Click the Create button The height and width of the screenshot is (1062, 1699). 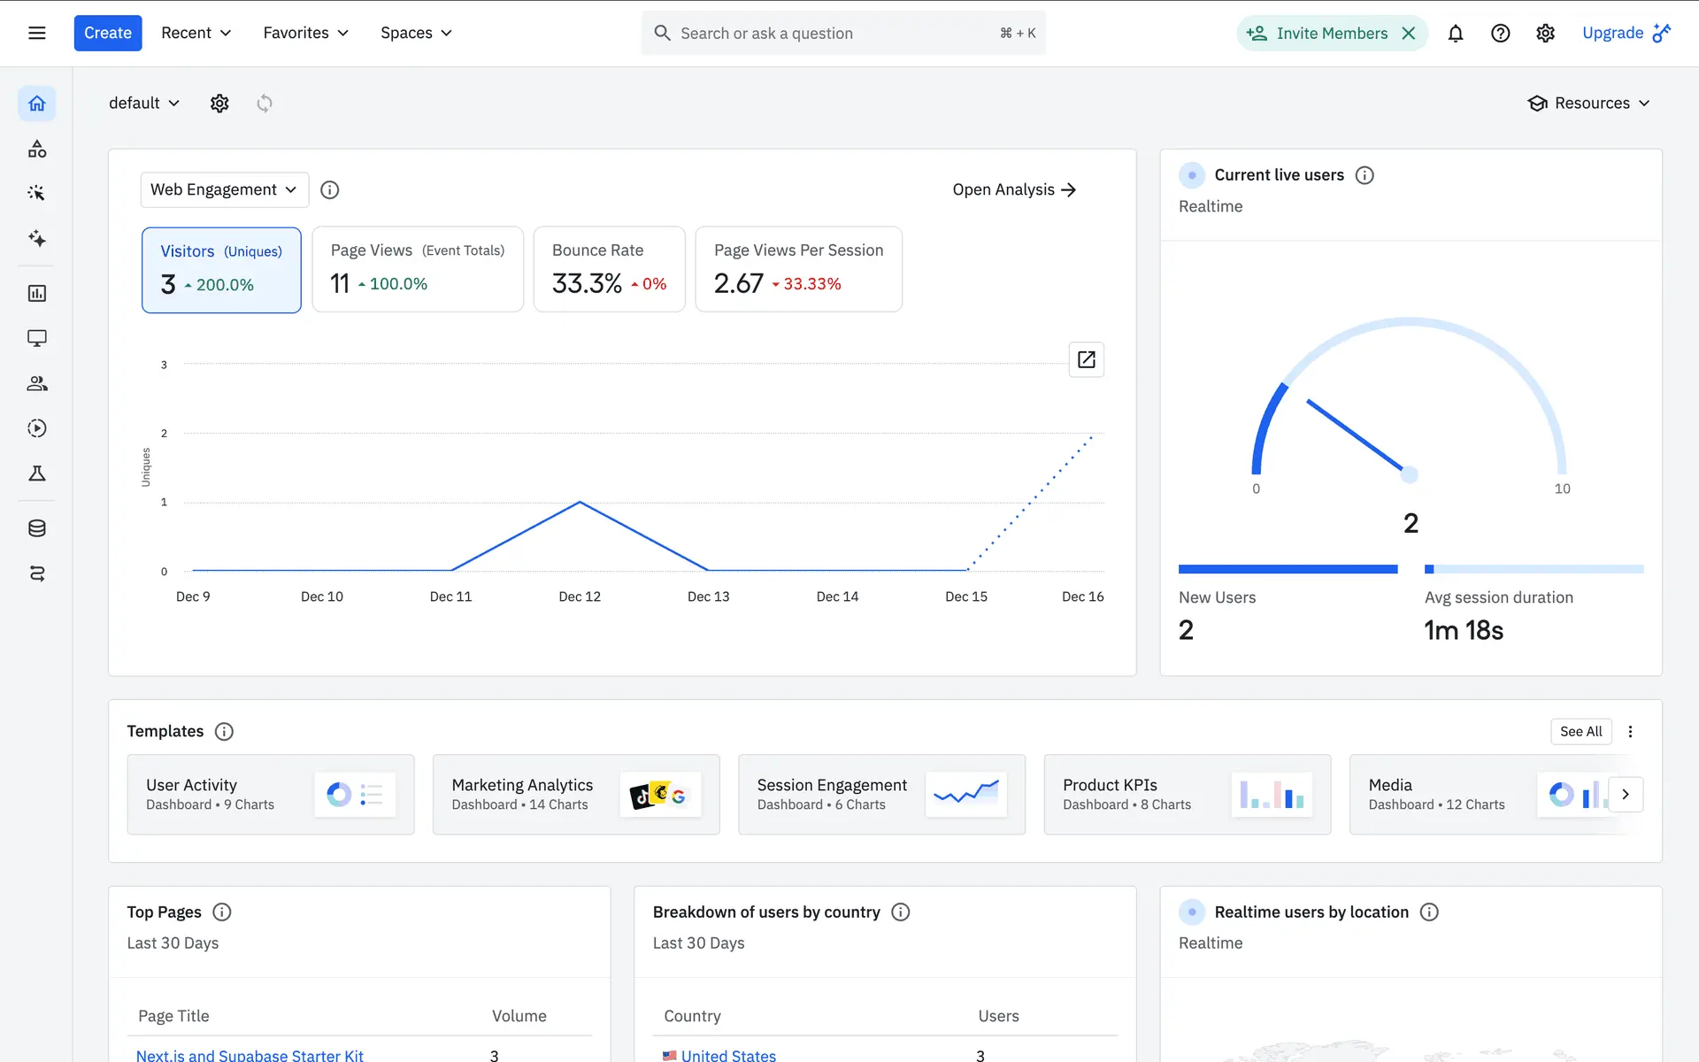coord(108,34)
